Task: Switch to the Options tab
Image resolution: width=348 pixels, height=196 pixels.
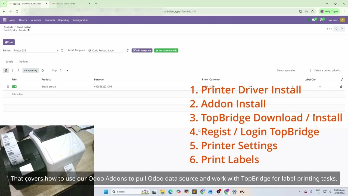Action: [x=23, y=62]
